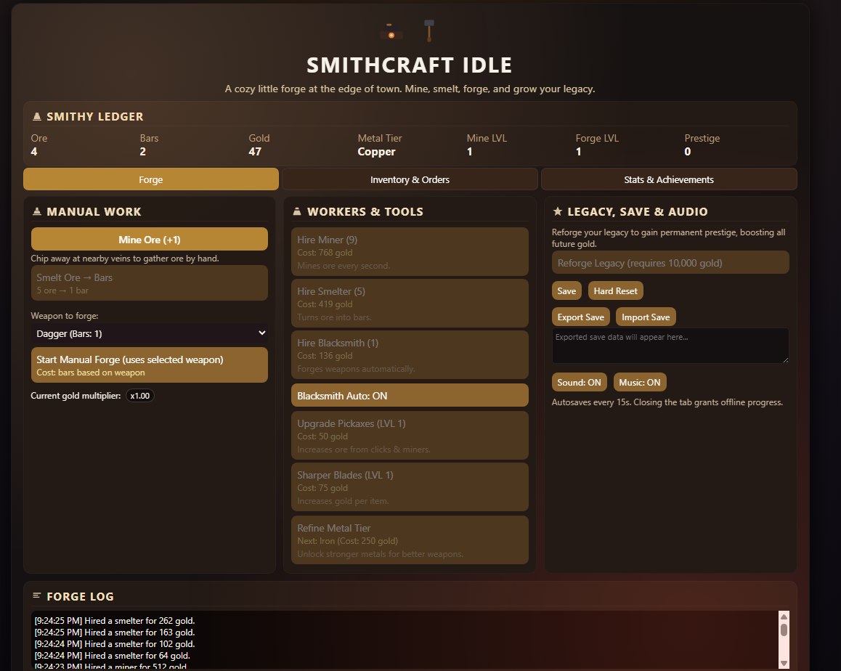The width and height of the screenshot is (841, 671).
Task: Click the Reforge Legacy button
Action: click(670, 262)
